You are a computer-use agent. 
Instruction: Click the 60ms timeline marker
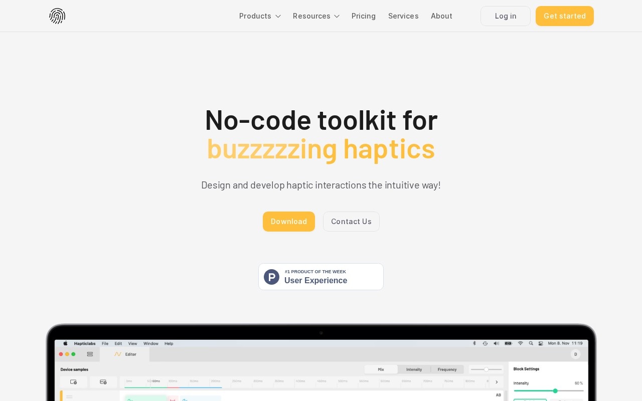click(156, 381)
